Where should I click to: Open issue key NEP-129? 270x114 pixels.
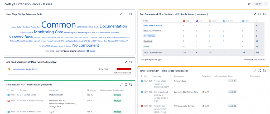pos(148,81)
